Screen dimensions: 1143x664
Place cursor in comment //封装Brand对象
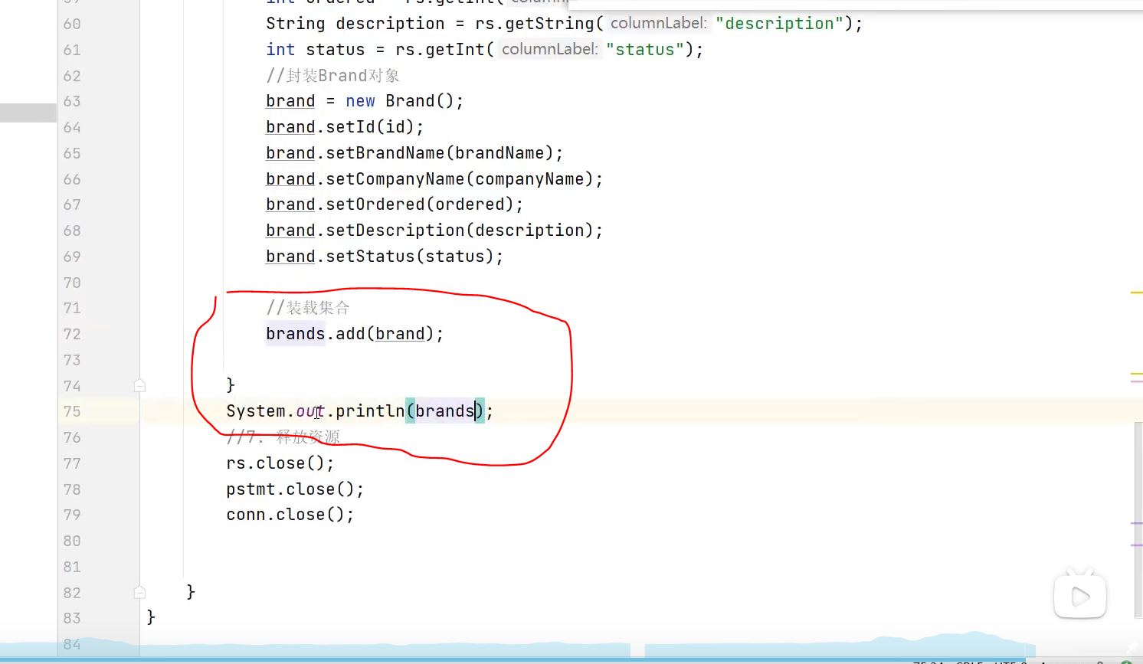(332, 75)
